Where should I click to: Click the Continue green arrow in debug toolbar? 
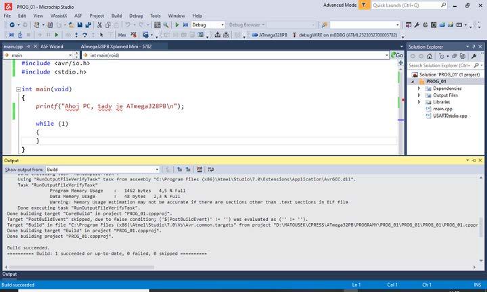[x=57, y=35]
